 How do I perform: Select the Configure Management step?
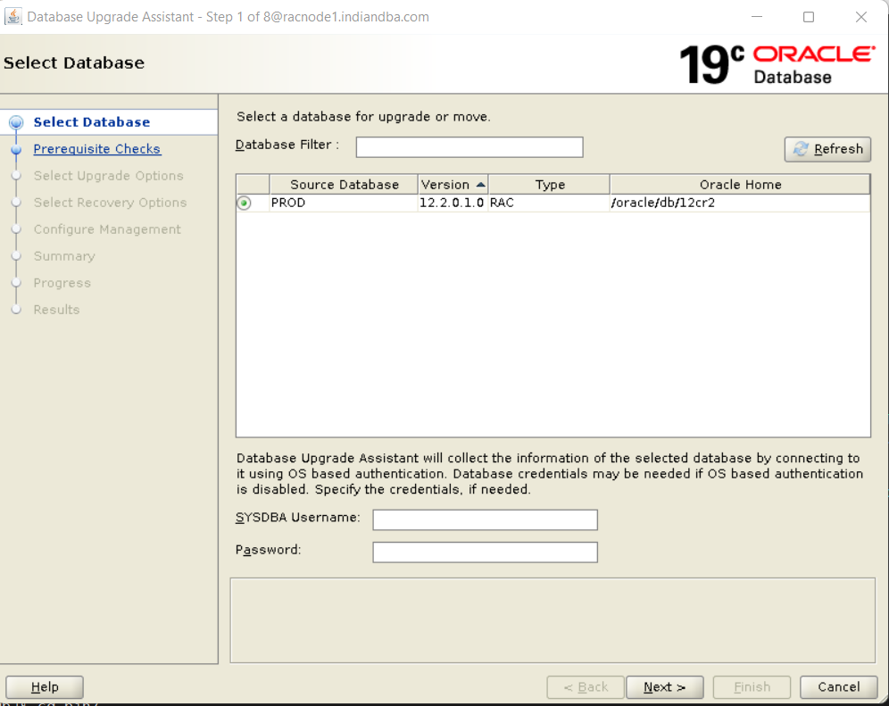click(107, 229)
